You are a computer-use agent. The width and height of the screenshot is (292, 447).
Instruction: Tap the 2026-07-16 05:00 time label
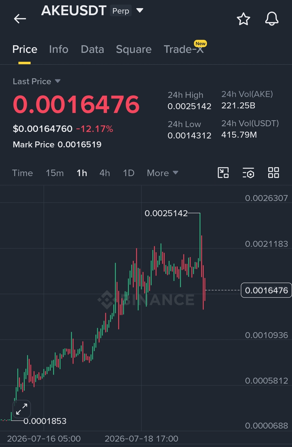44,439
